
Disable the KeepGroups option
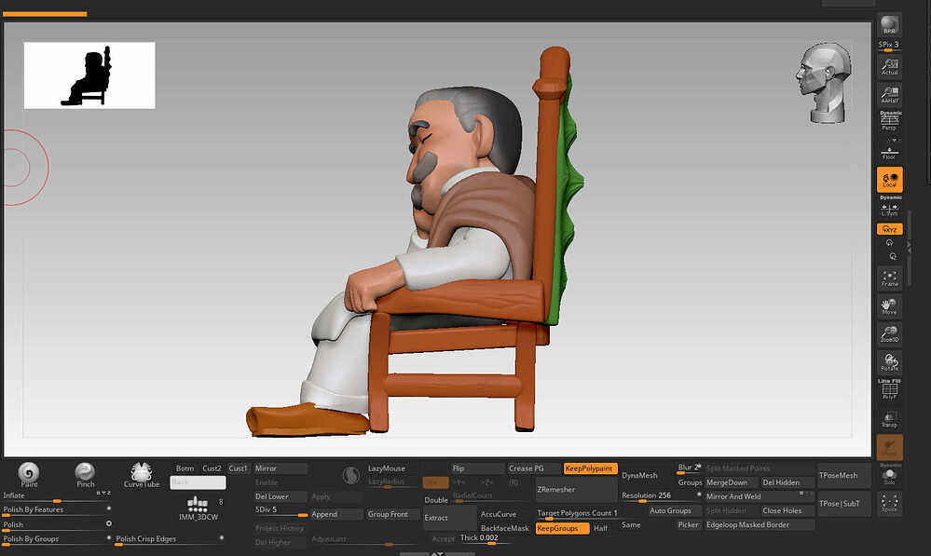(x=562, y=528)
